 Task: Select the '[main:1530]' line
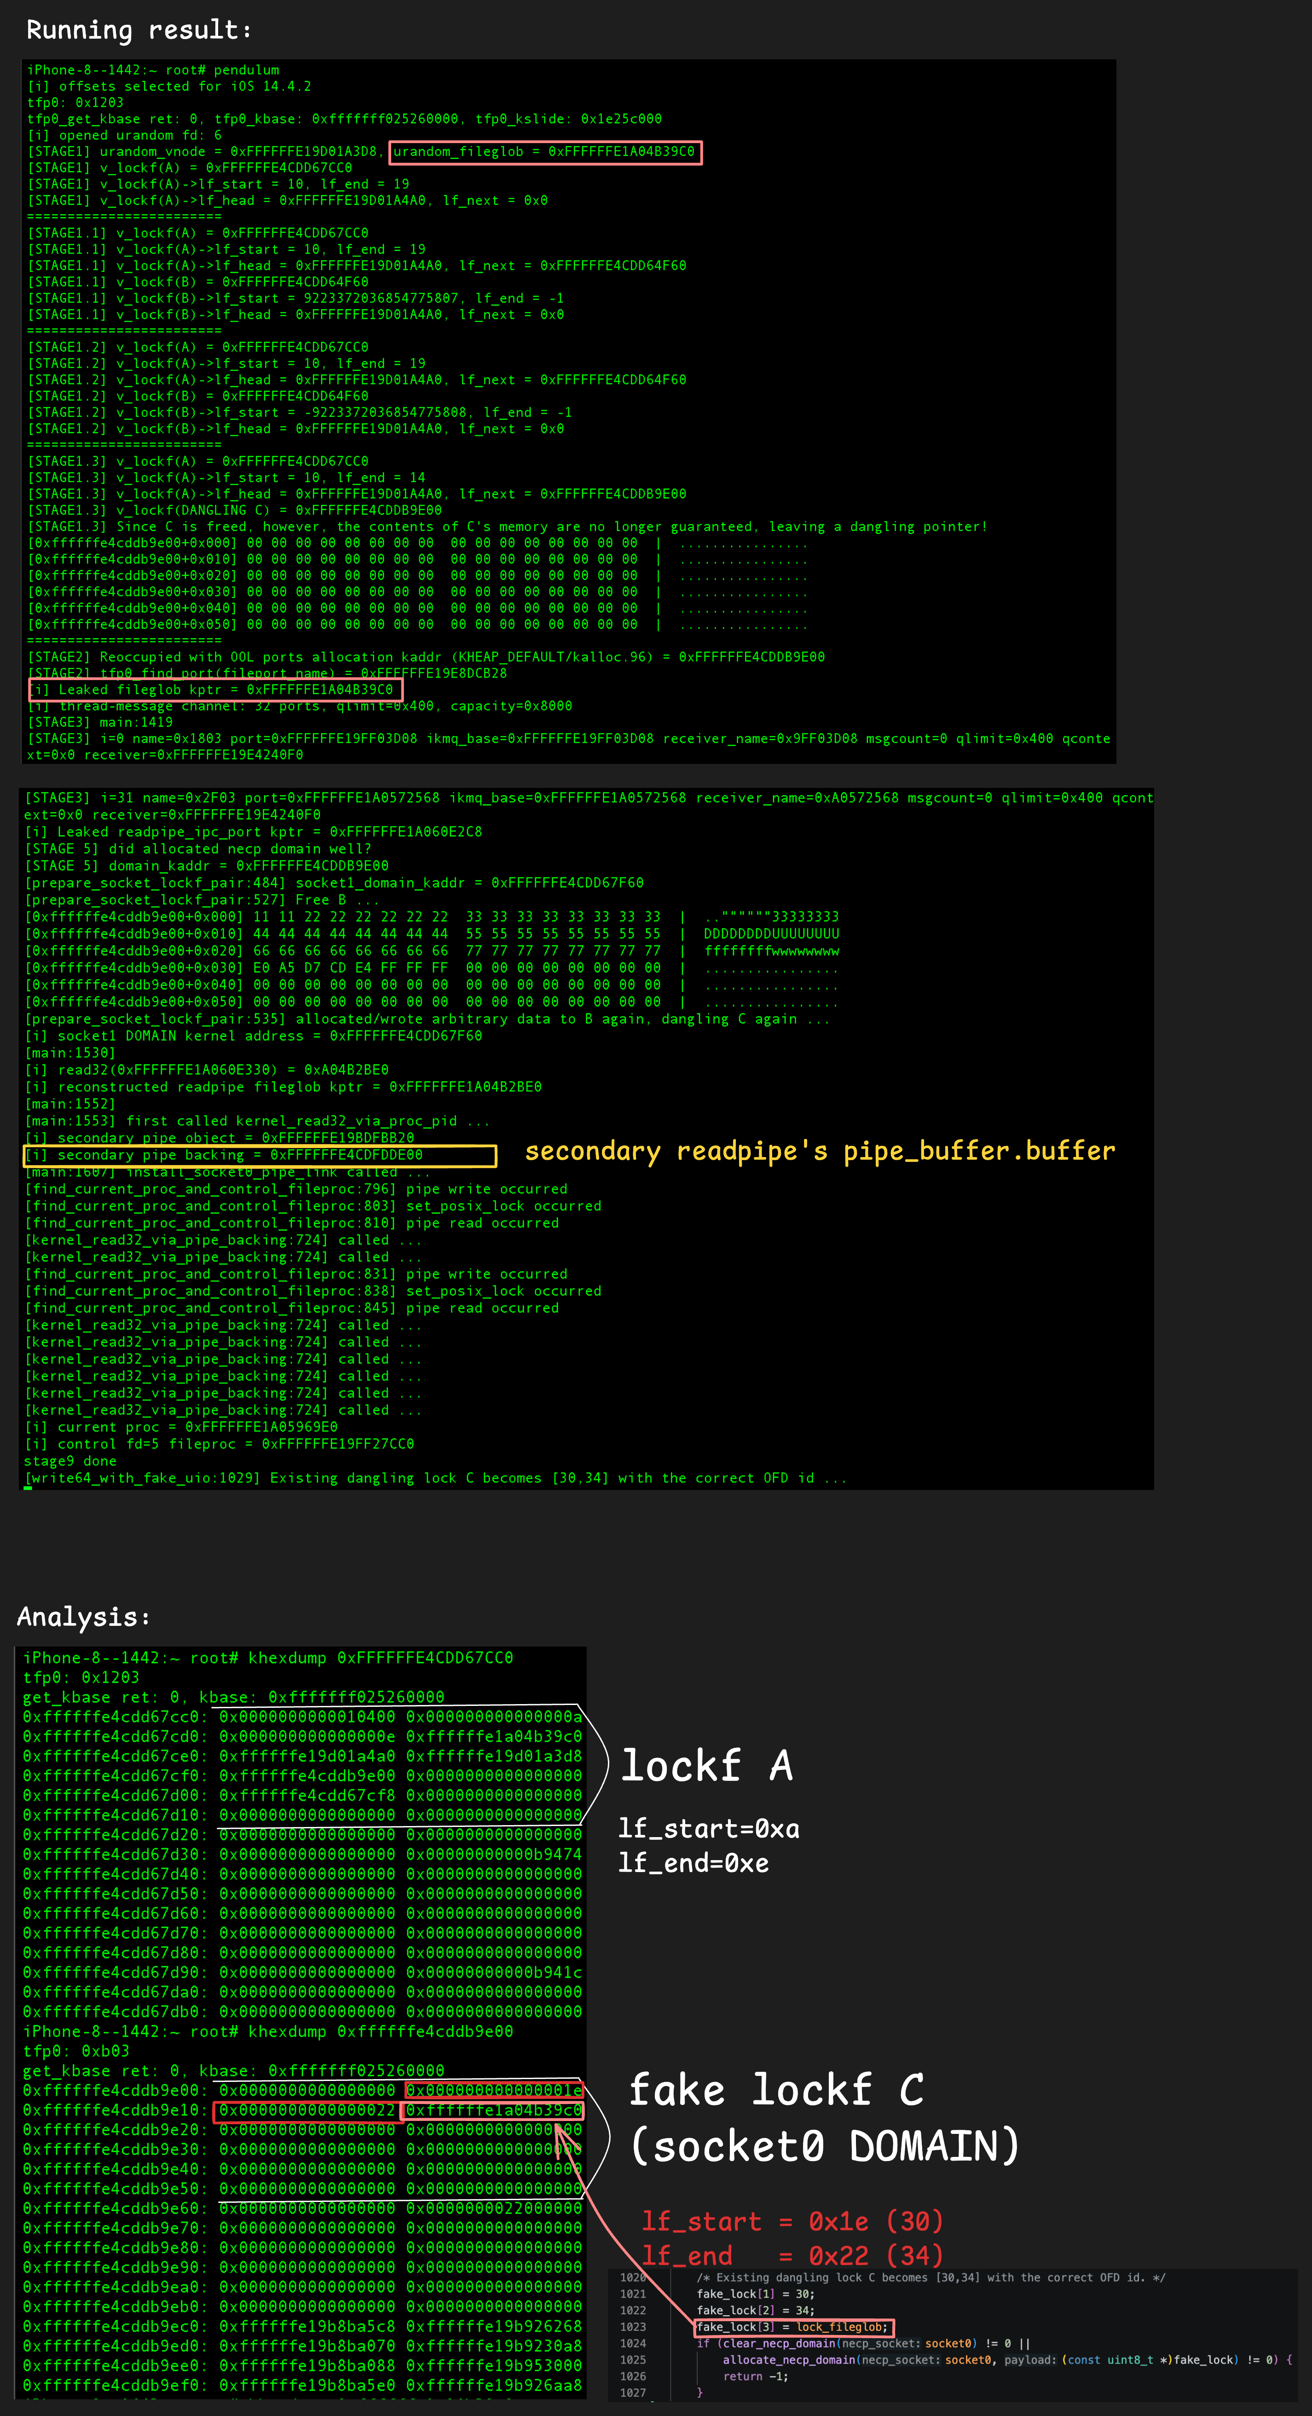tap(70, 1053)
